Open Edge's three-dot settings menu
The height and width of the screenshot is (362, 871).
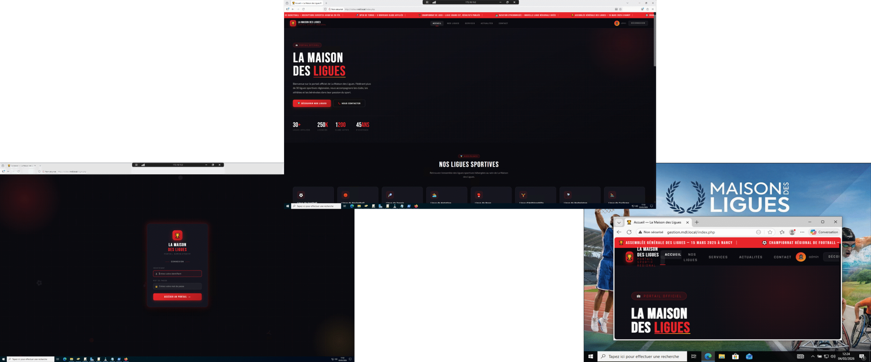(802, 232)
